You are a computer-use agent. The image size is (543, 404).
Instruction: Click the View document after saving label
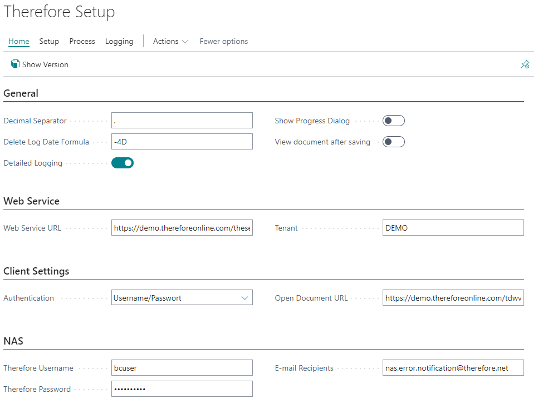(322, 142)
